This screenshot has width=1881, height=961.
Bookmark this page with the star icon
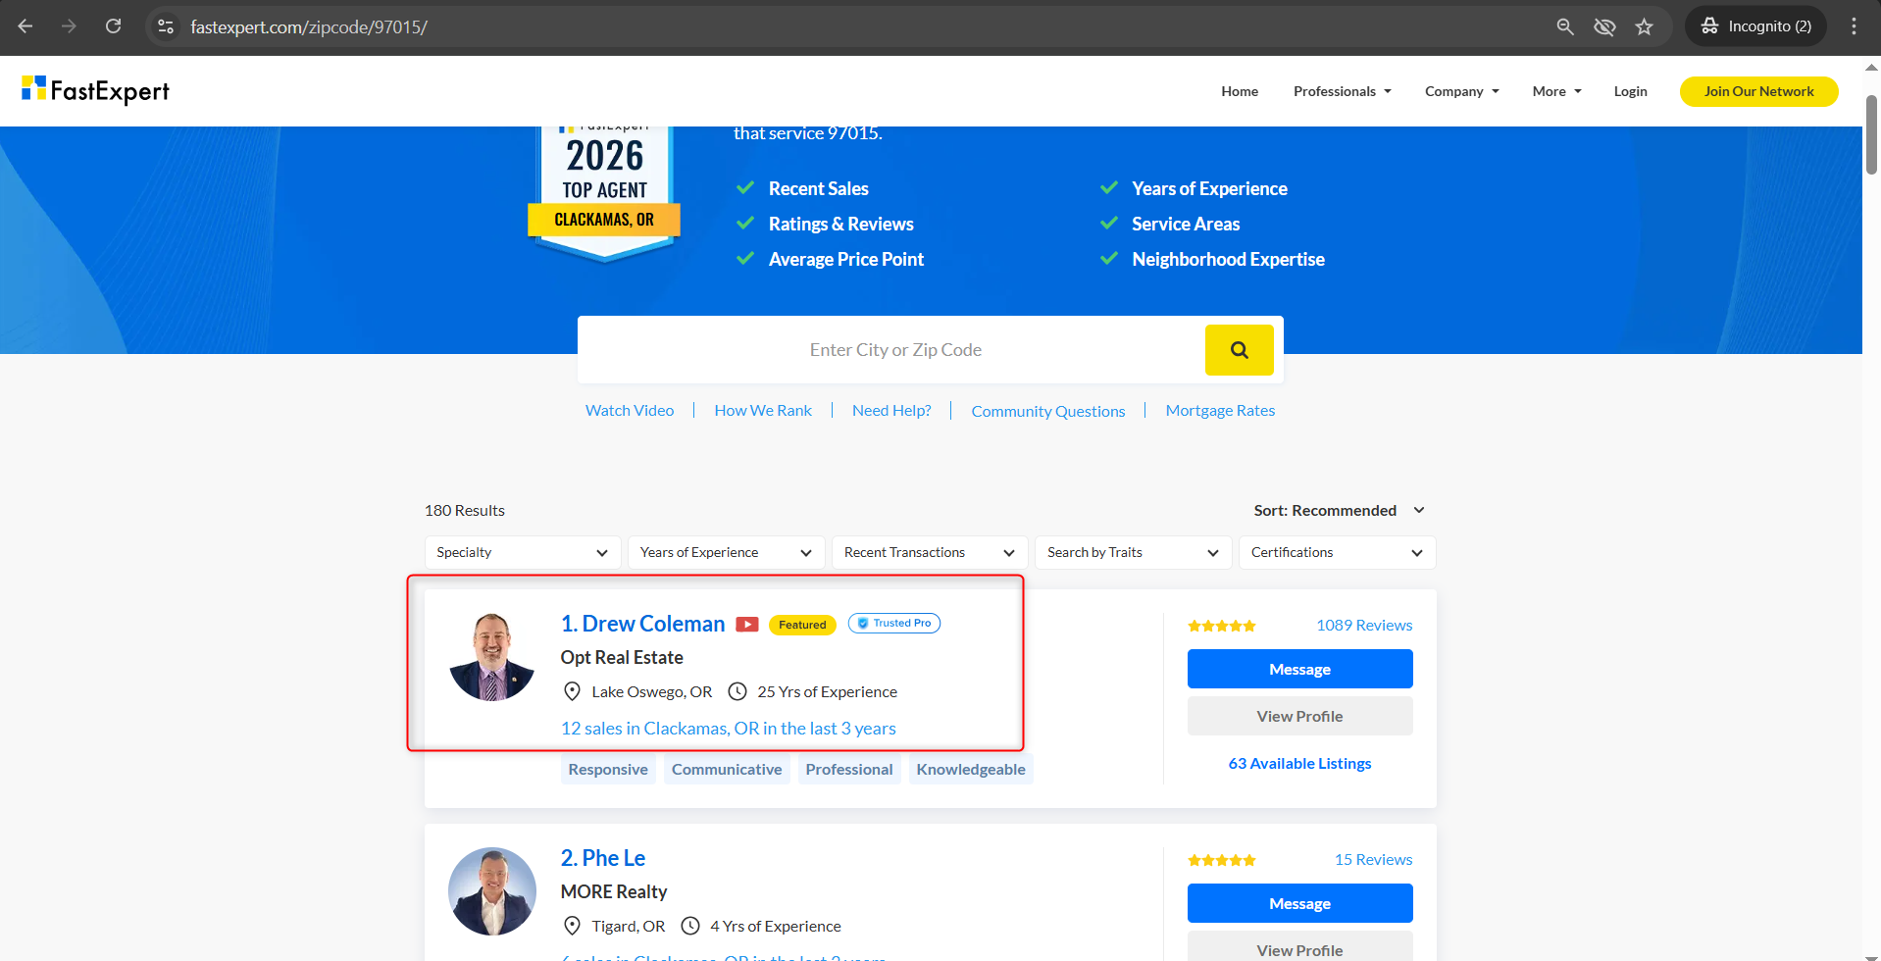1645,26
